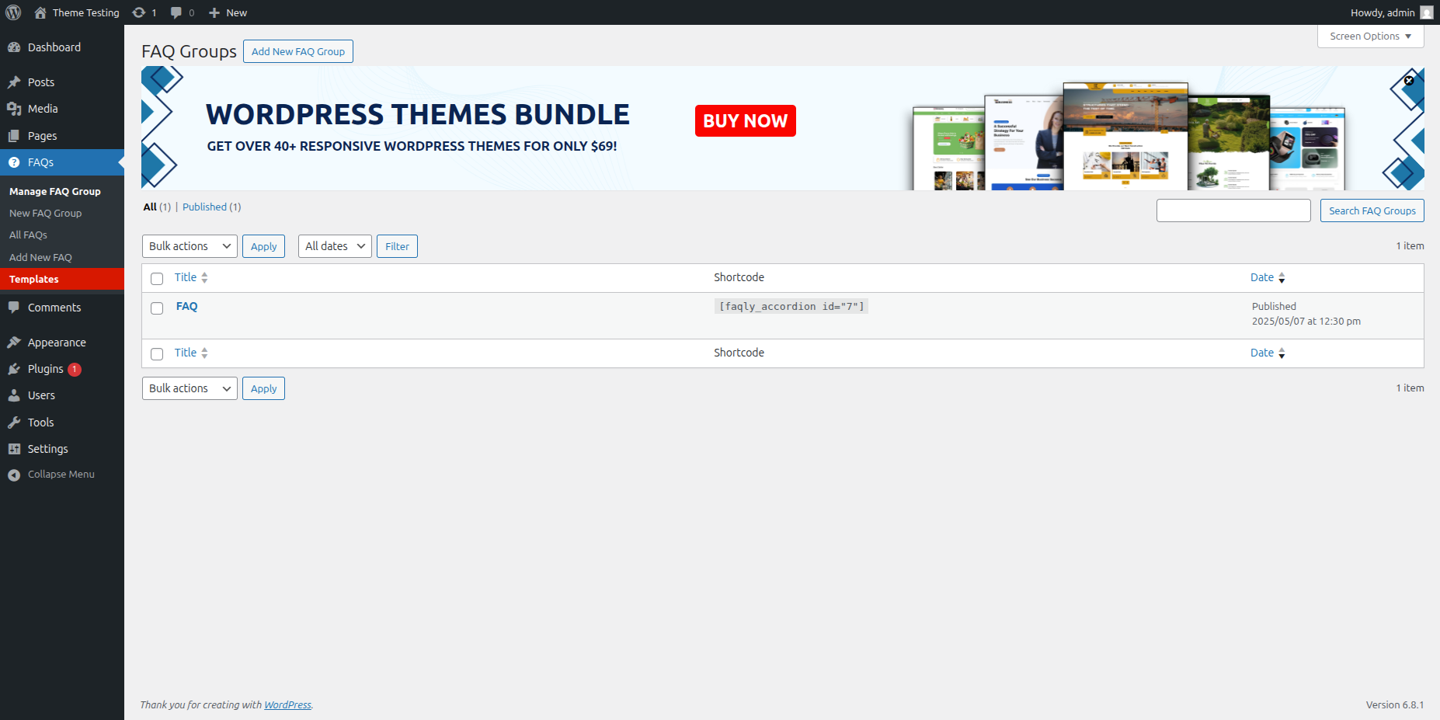The height and width of the screenshot is (720, 1440).
Task: Click the Dashboard gauge icon
Action: 14,47
